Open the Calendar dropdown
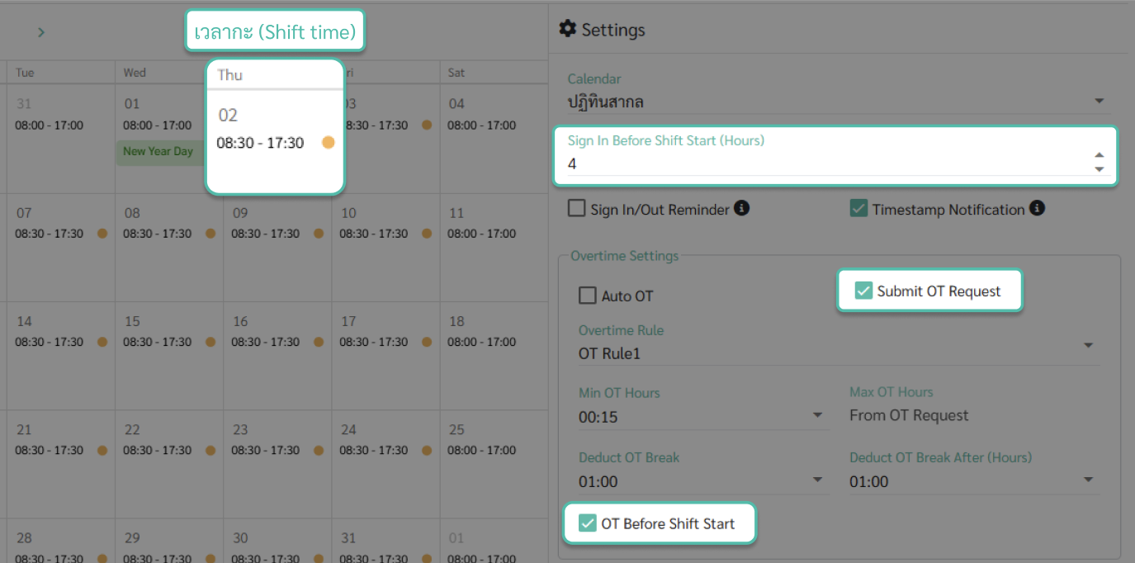 click(835, 102)
